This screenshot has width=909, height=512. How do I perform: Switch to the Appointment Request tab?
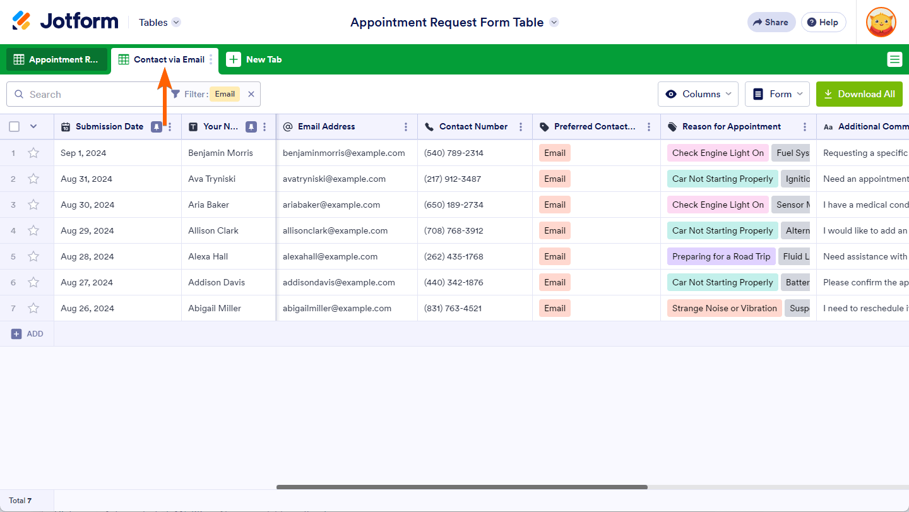pos(57,59)
